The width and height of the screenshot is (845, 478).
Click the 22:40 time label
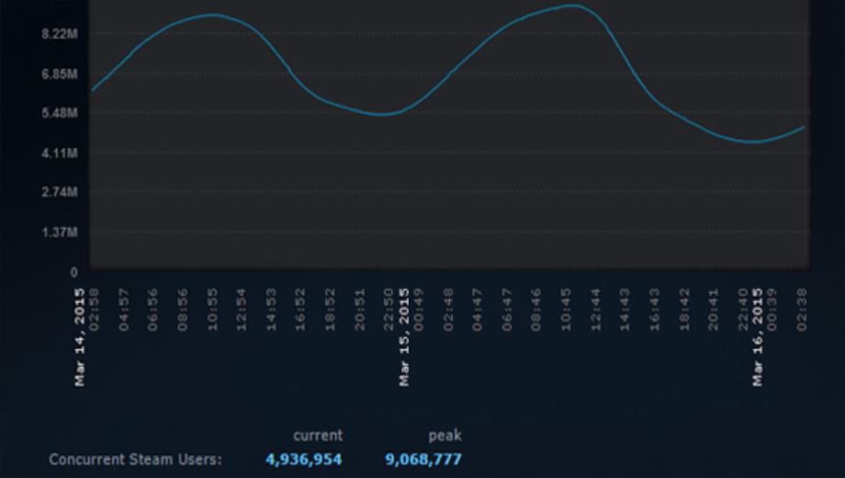pos(743,310)
